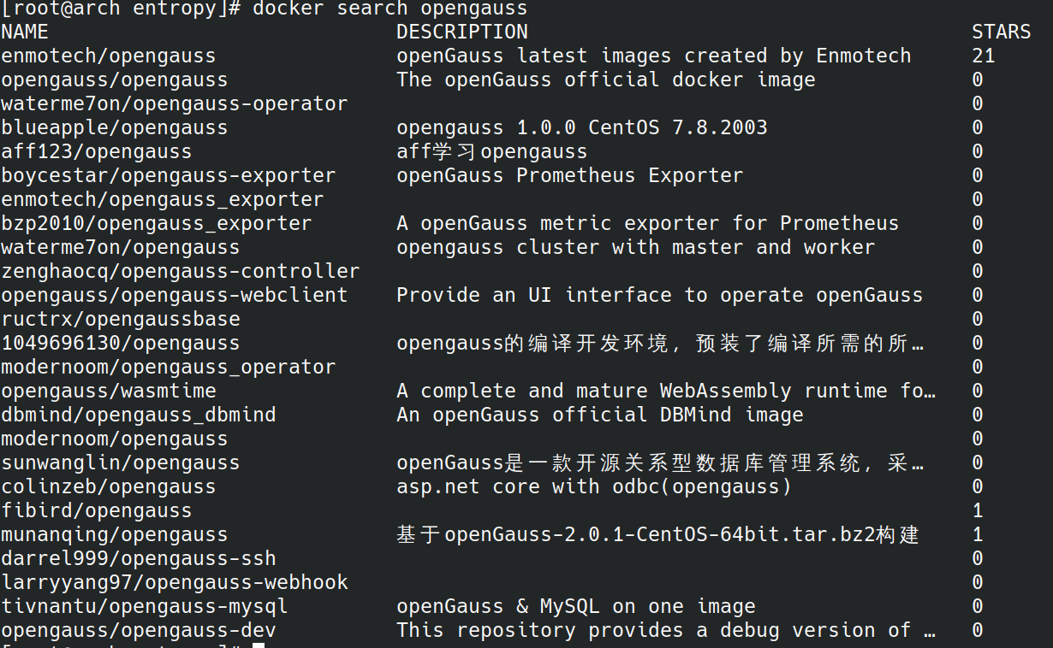Click the STARS column header

1002,32
